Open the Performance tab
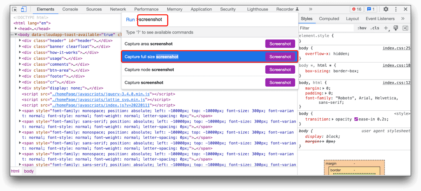The height and width of the screenshot is (191, 421). [146, 9]
